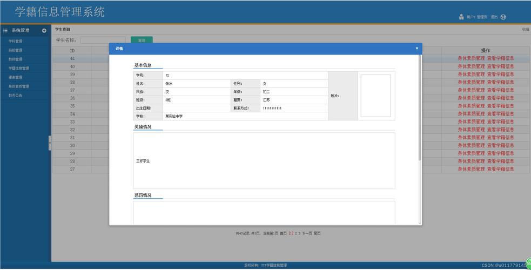Click the sidebar collapse handle on left panel edge

point(50,143)
